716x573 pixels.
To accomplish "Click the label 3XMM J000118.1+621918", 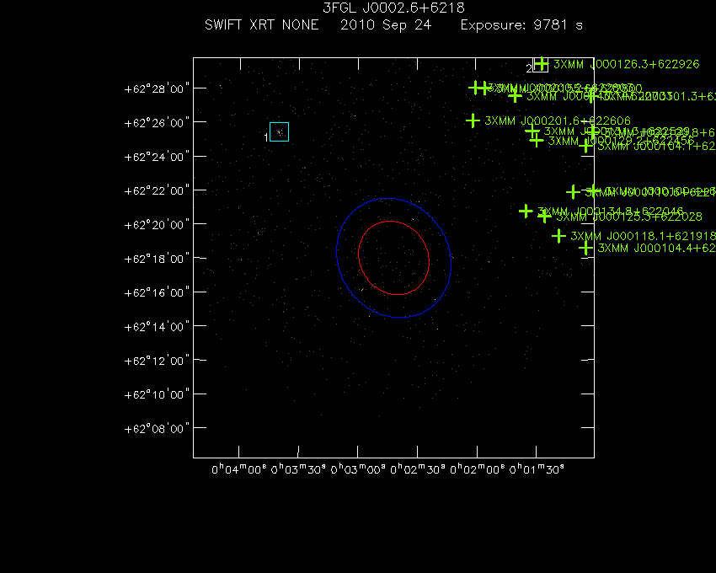I will (643, 236).
